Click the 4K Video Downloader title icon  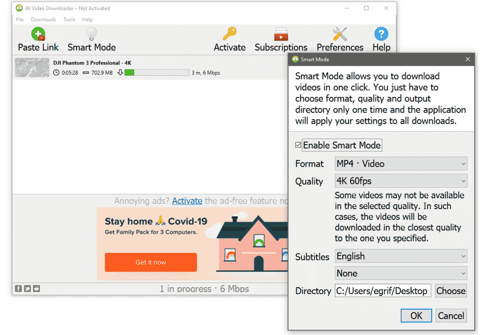point(19,8)
